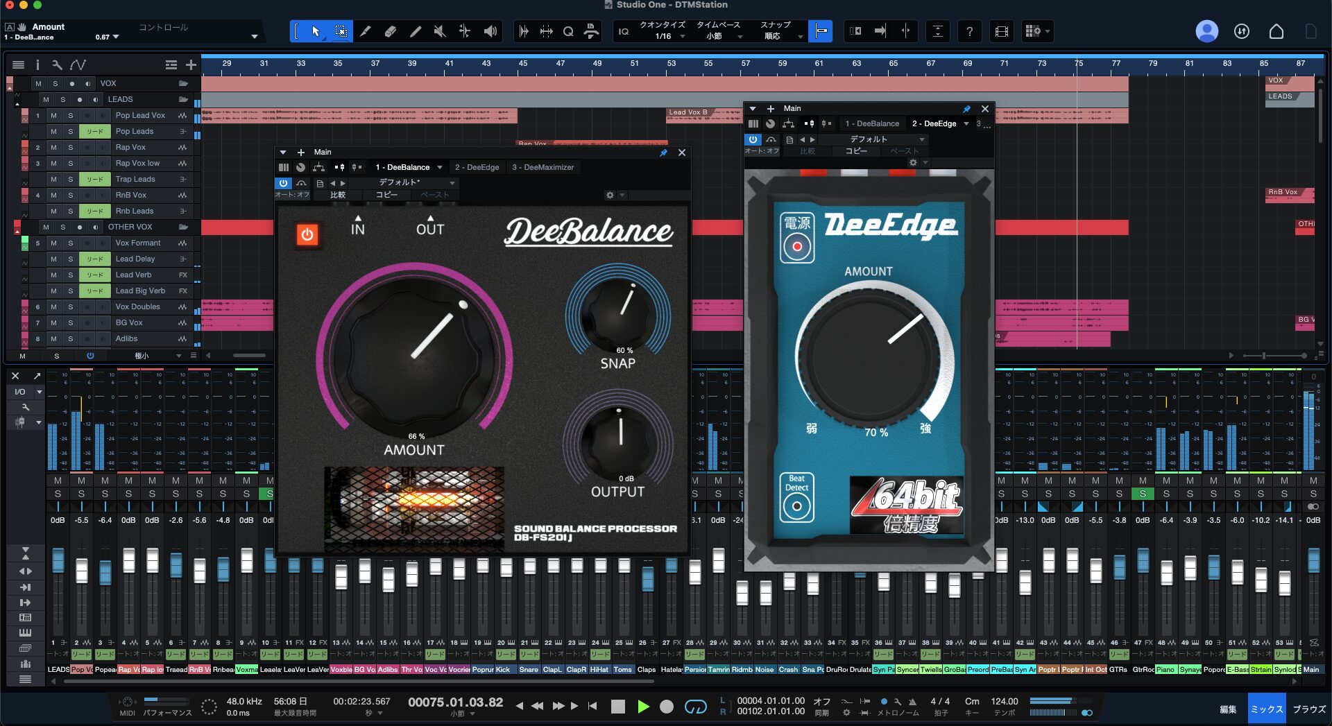
Task: Choose the Split (knife) tool
Action: tap(366, 31)
